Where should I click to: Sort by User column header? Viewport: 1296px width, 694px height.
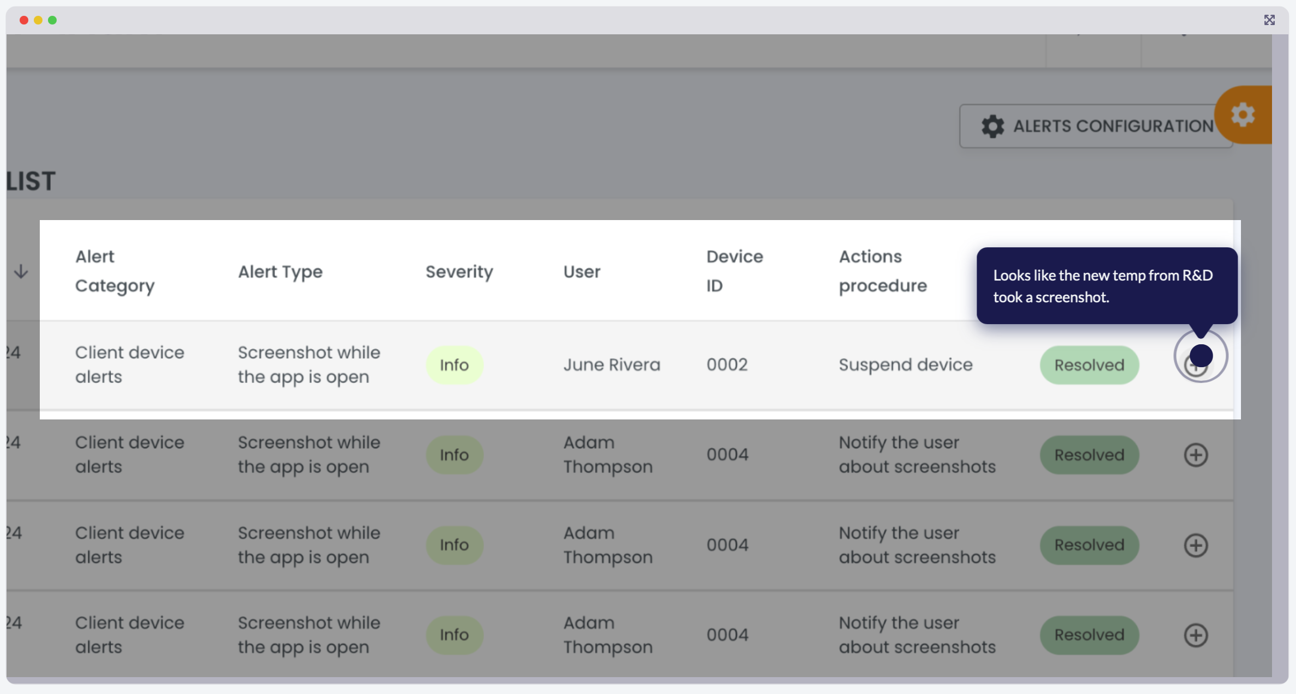tap(582, 271)
